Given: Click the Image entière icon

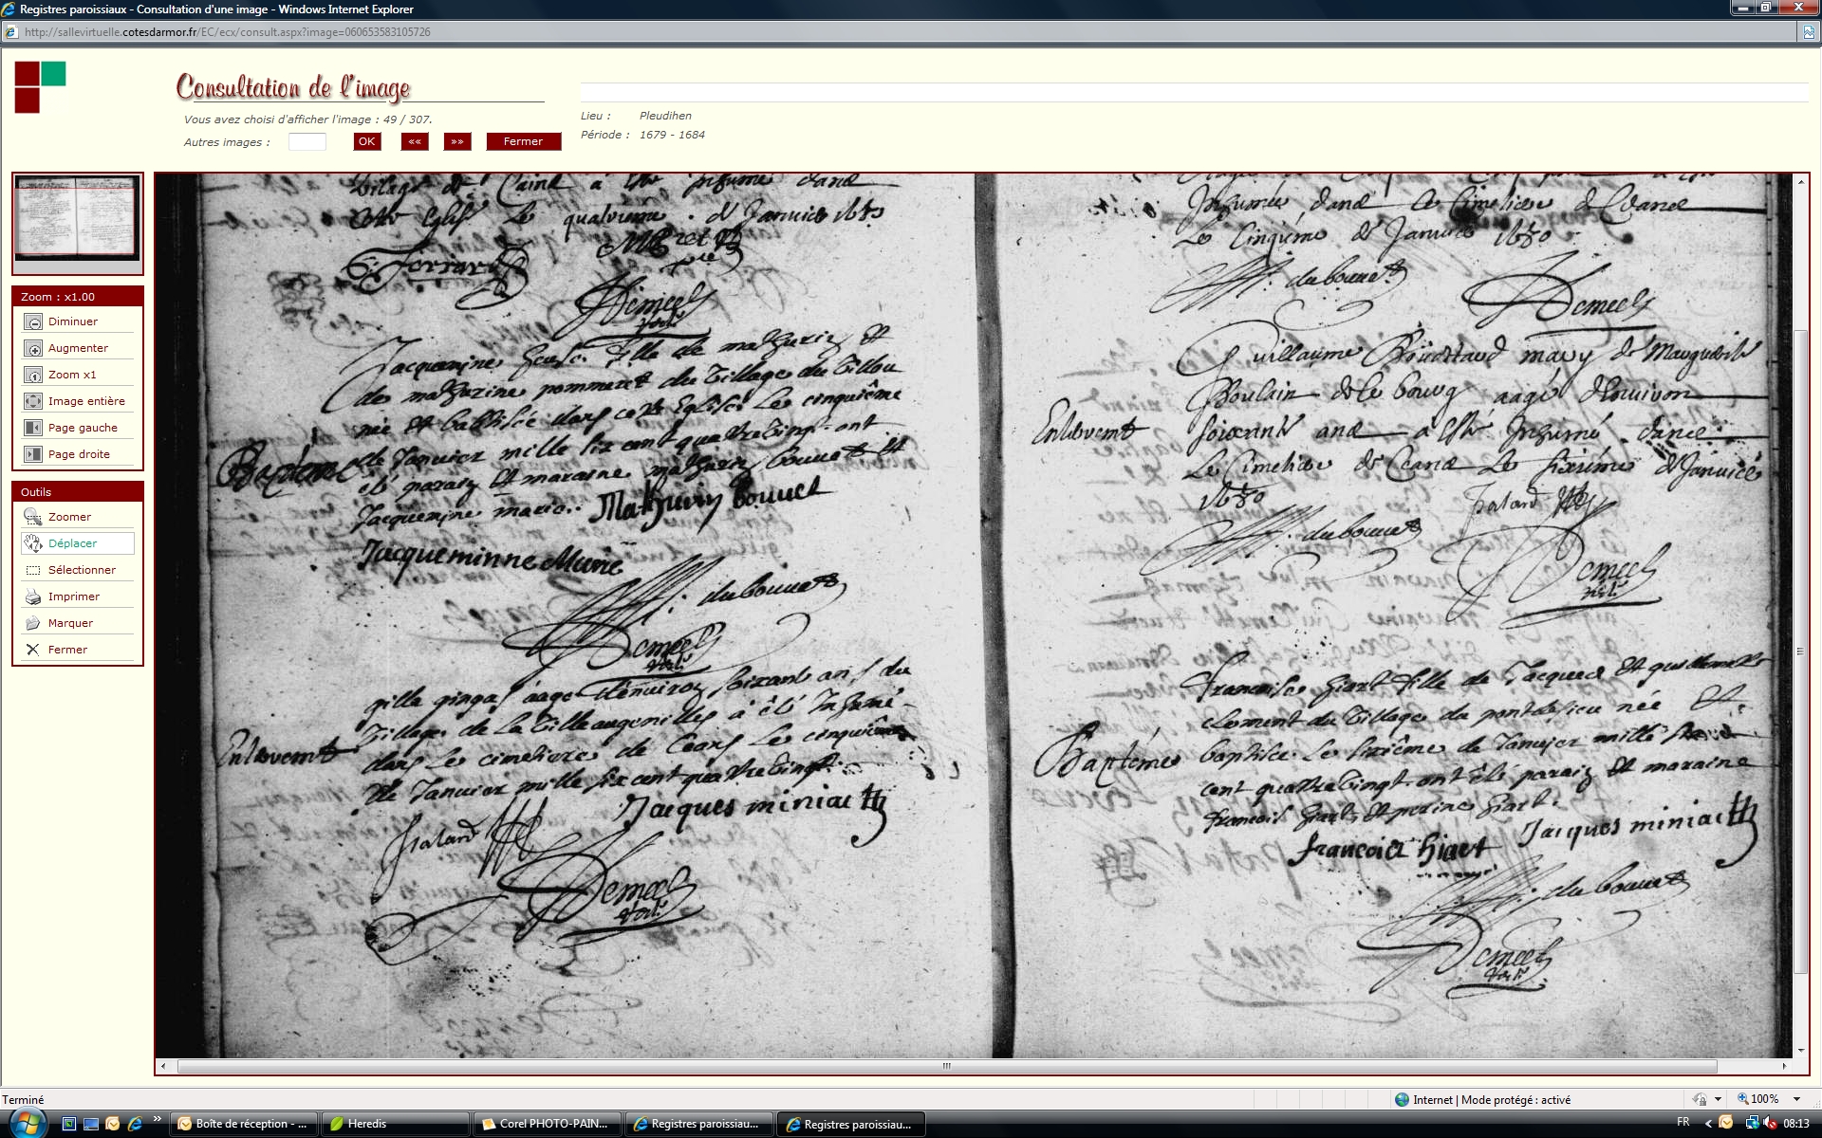Looking at the screenshot, I should [x=33, y=402].
